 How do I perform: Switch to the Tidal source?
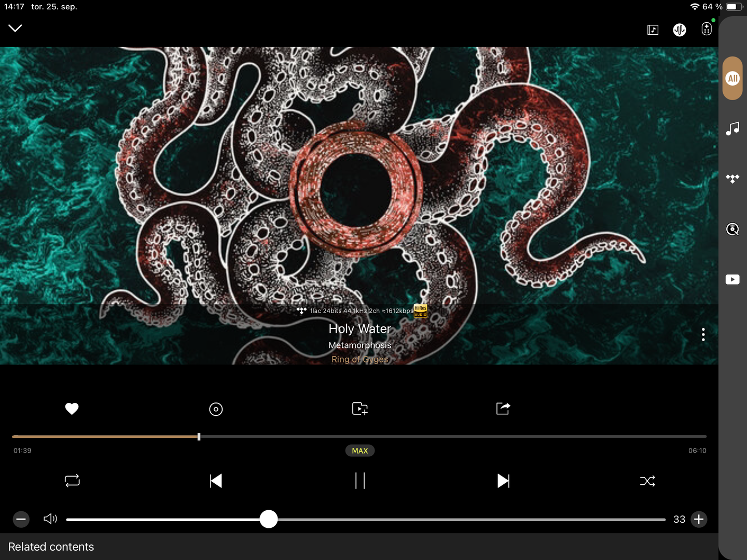(732, 179)
